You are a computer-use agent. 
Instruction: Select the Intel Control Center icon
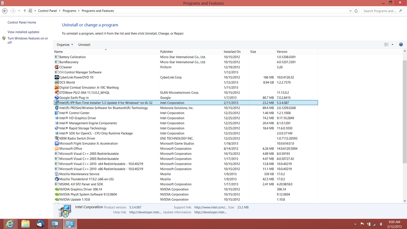coord(57,113)
